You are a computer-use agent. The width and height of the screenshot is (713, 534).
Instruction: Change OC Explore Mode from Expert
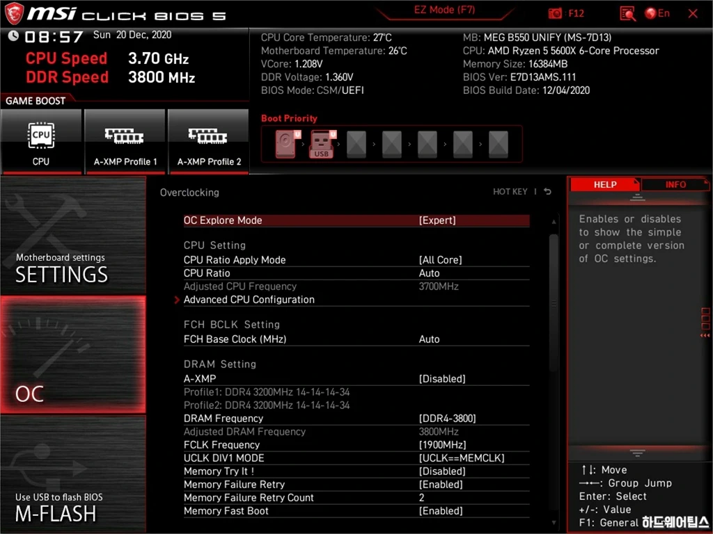[x=356, y=220]
